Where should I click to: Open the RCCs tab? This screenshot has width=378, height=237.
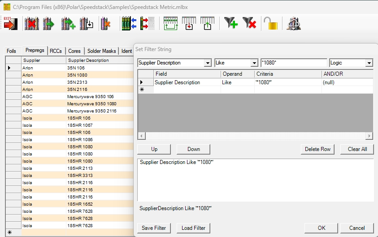click(56, 51)
